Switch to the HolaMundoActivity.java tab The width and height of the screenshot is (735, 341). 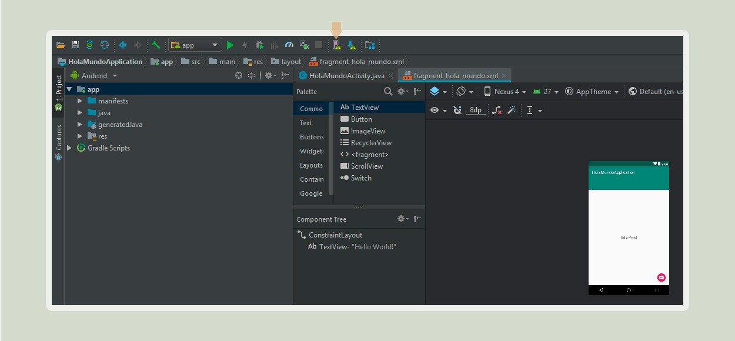pyautogui.click(x=346, y=76)
